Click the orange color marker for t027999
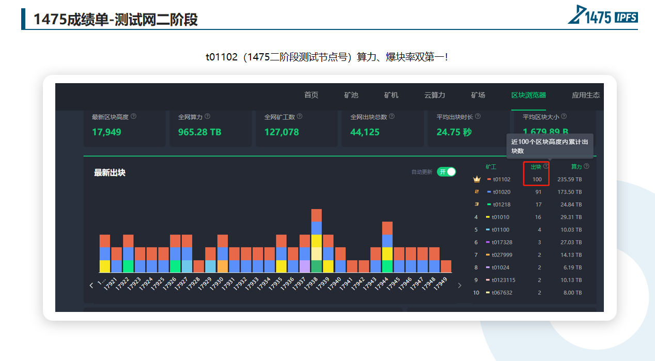655x361 pixels. click(488, 255)
